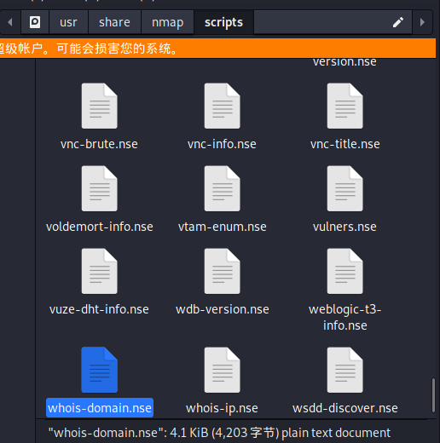Select the weblogic-t3-info.nse file icon
This screenshot has width=440, height=443.
[344, 271]
